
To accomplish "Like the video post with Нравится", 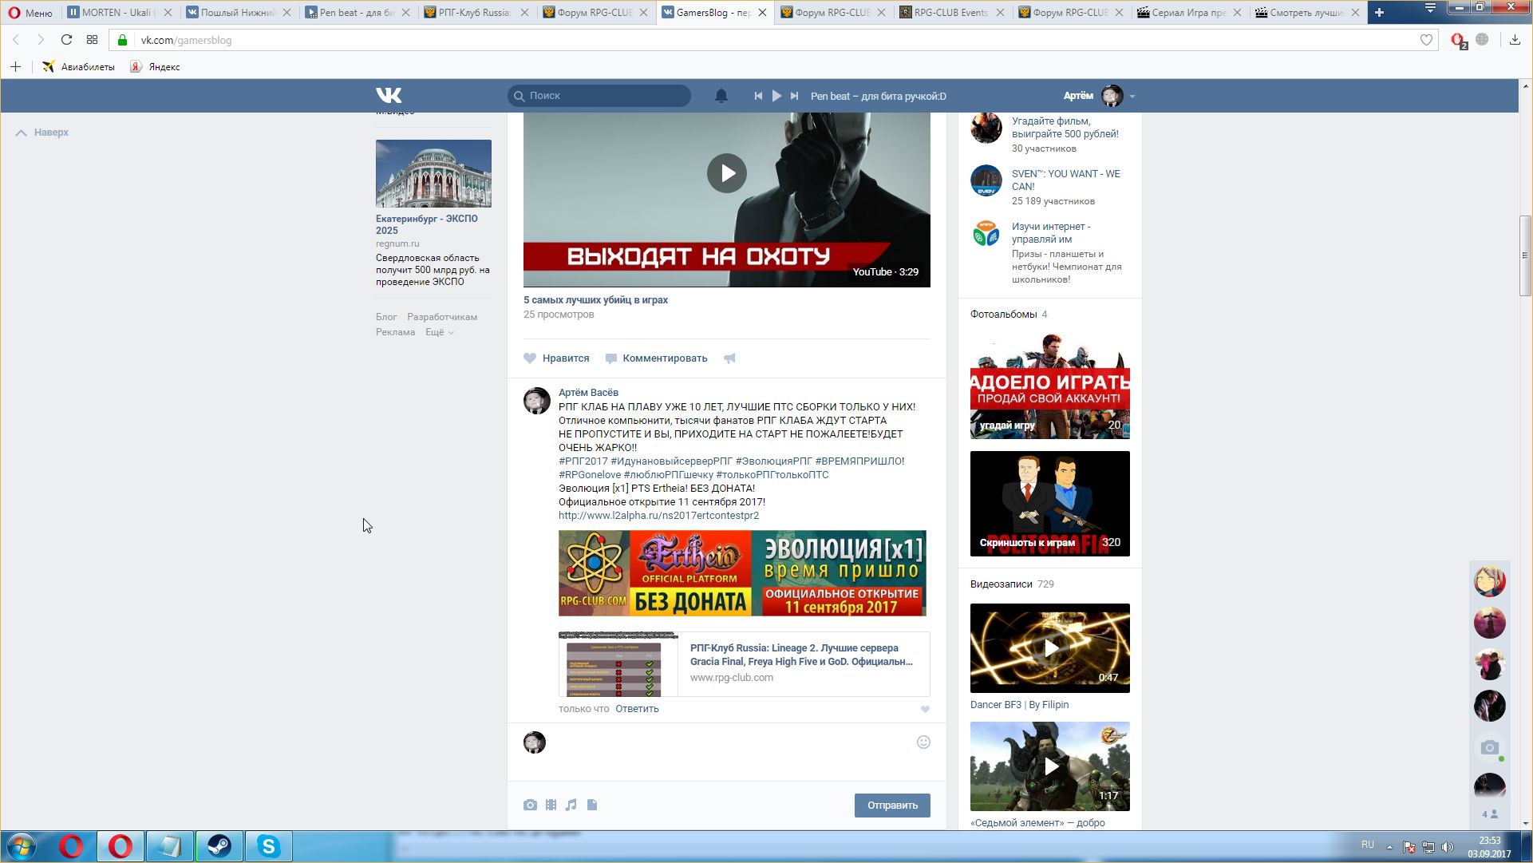I will (x=556, y=358).
